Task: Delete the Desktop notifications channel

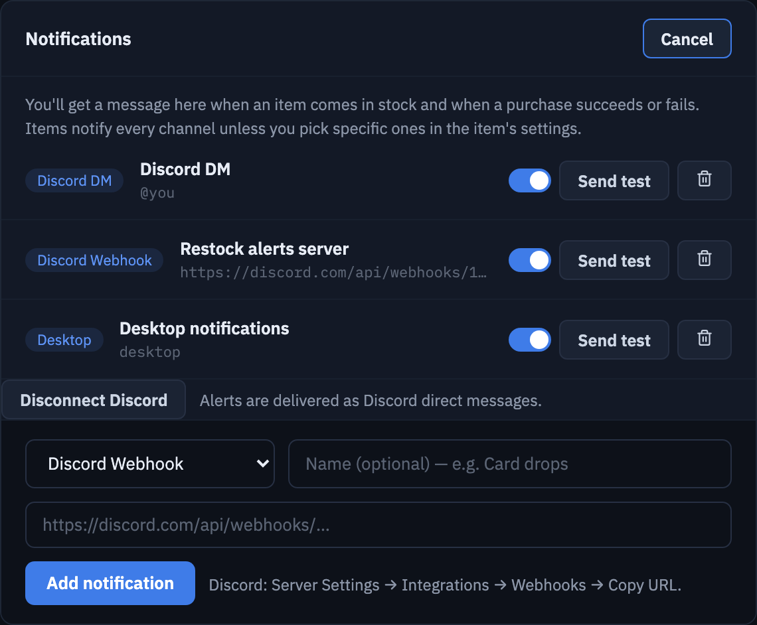Action: (704, 340)
